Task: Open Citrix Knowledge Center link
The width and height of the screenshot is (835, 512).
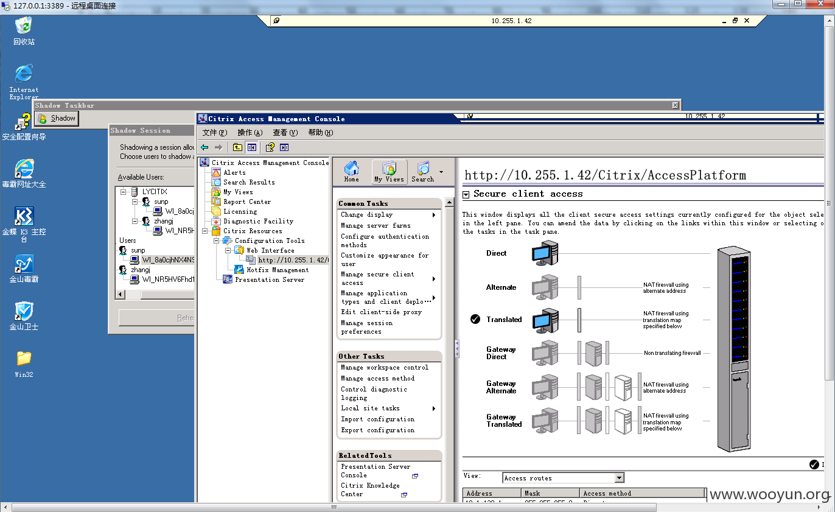Action: tap(370, 490)
